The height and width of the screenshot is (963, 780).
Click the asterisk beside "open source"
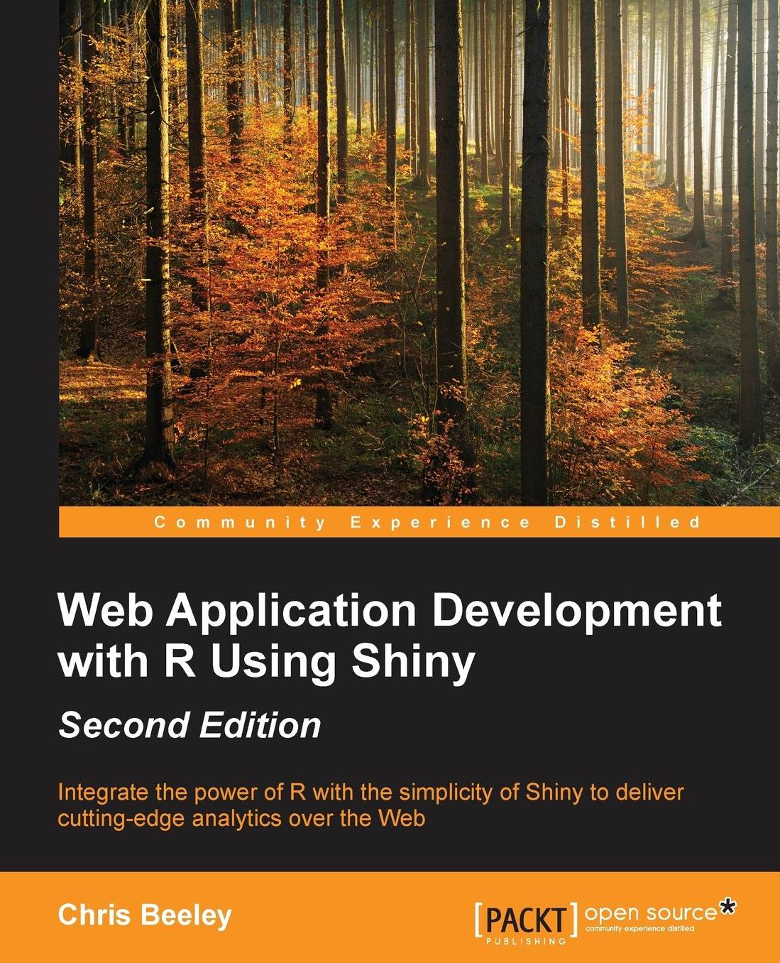(728, 908)
